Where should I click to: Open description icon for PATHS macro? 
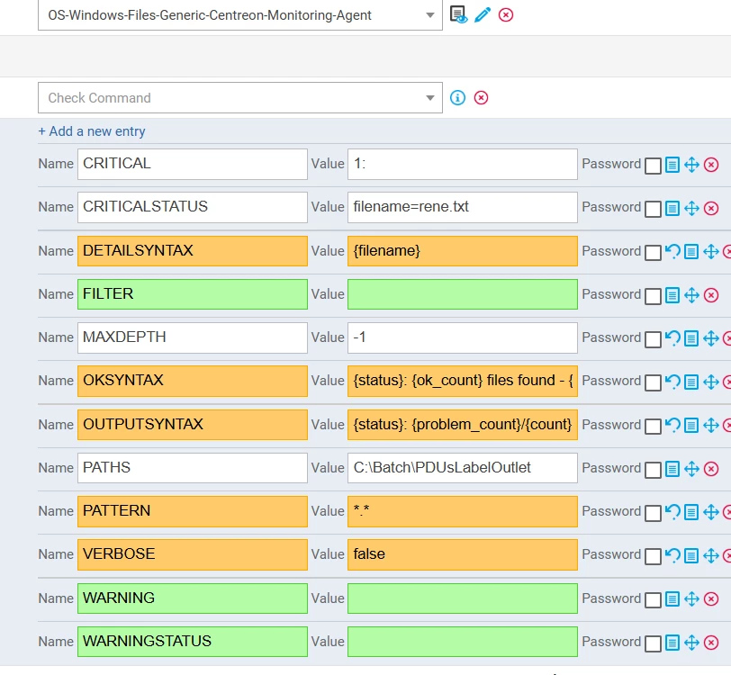[672, 469]
